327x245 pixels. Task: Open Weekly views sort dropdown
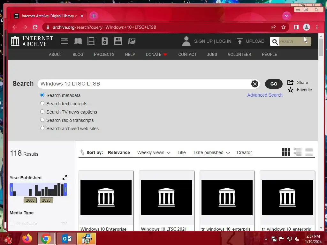[x=154, y=152]
